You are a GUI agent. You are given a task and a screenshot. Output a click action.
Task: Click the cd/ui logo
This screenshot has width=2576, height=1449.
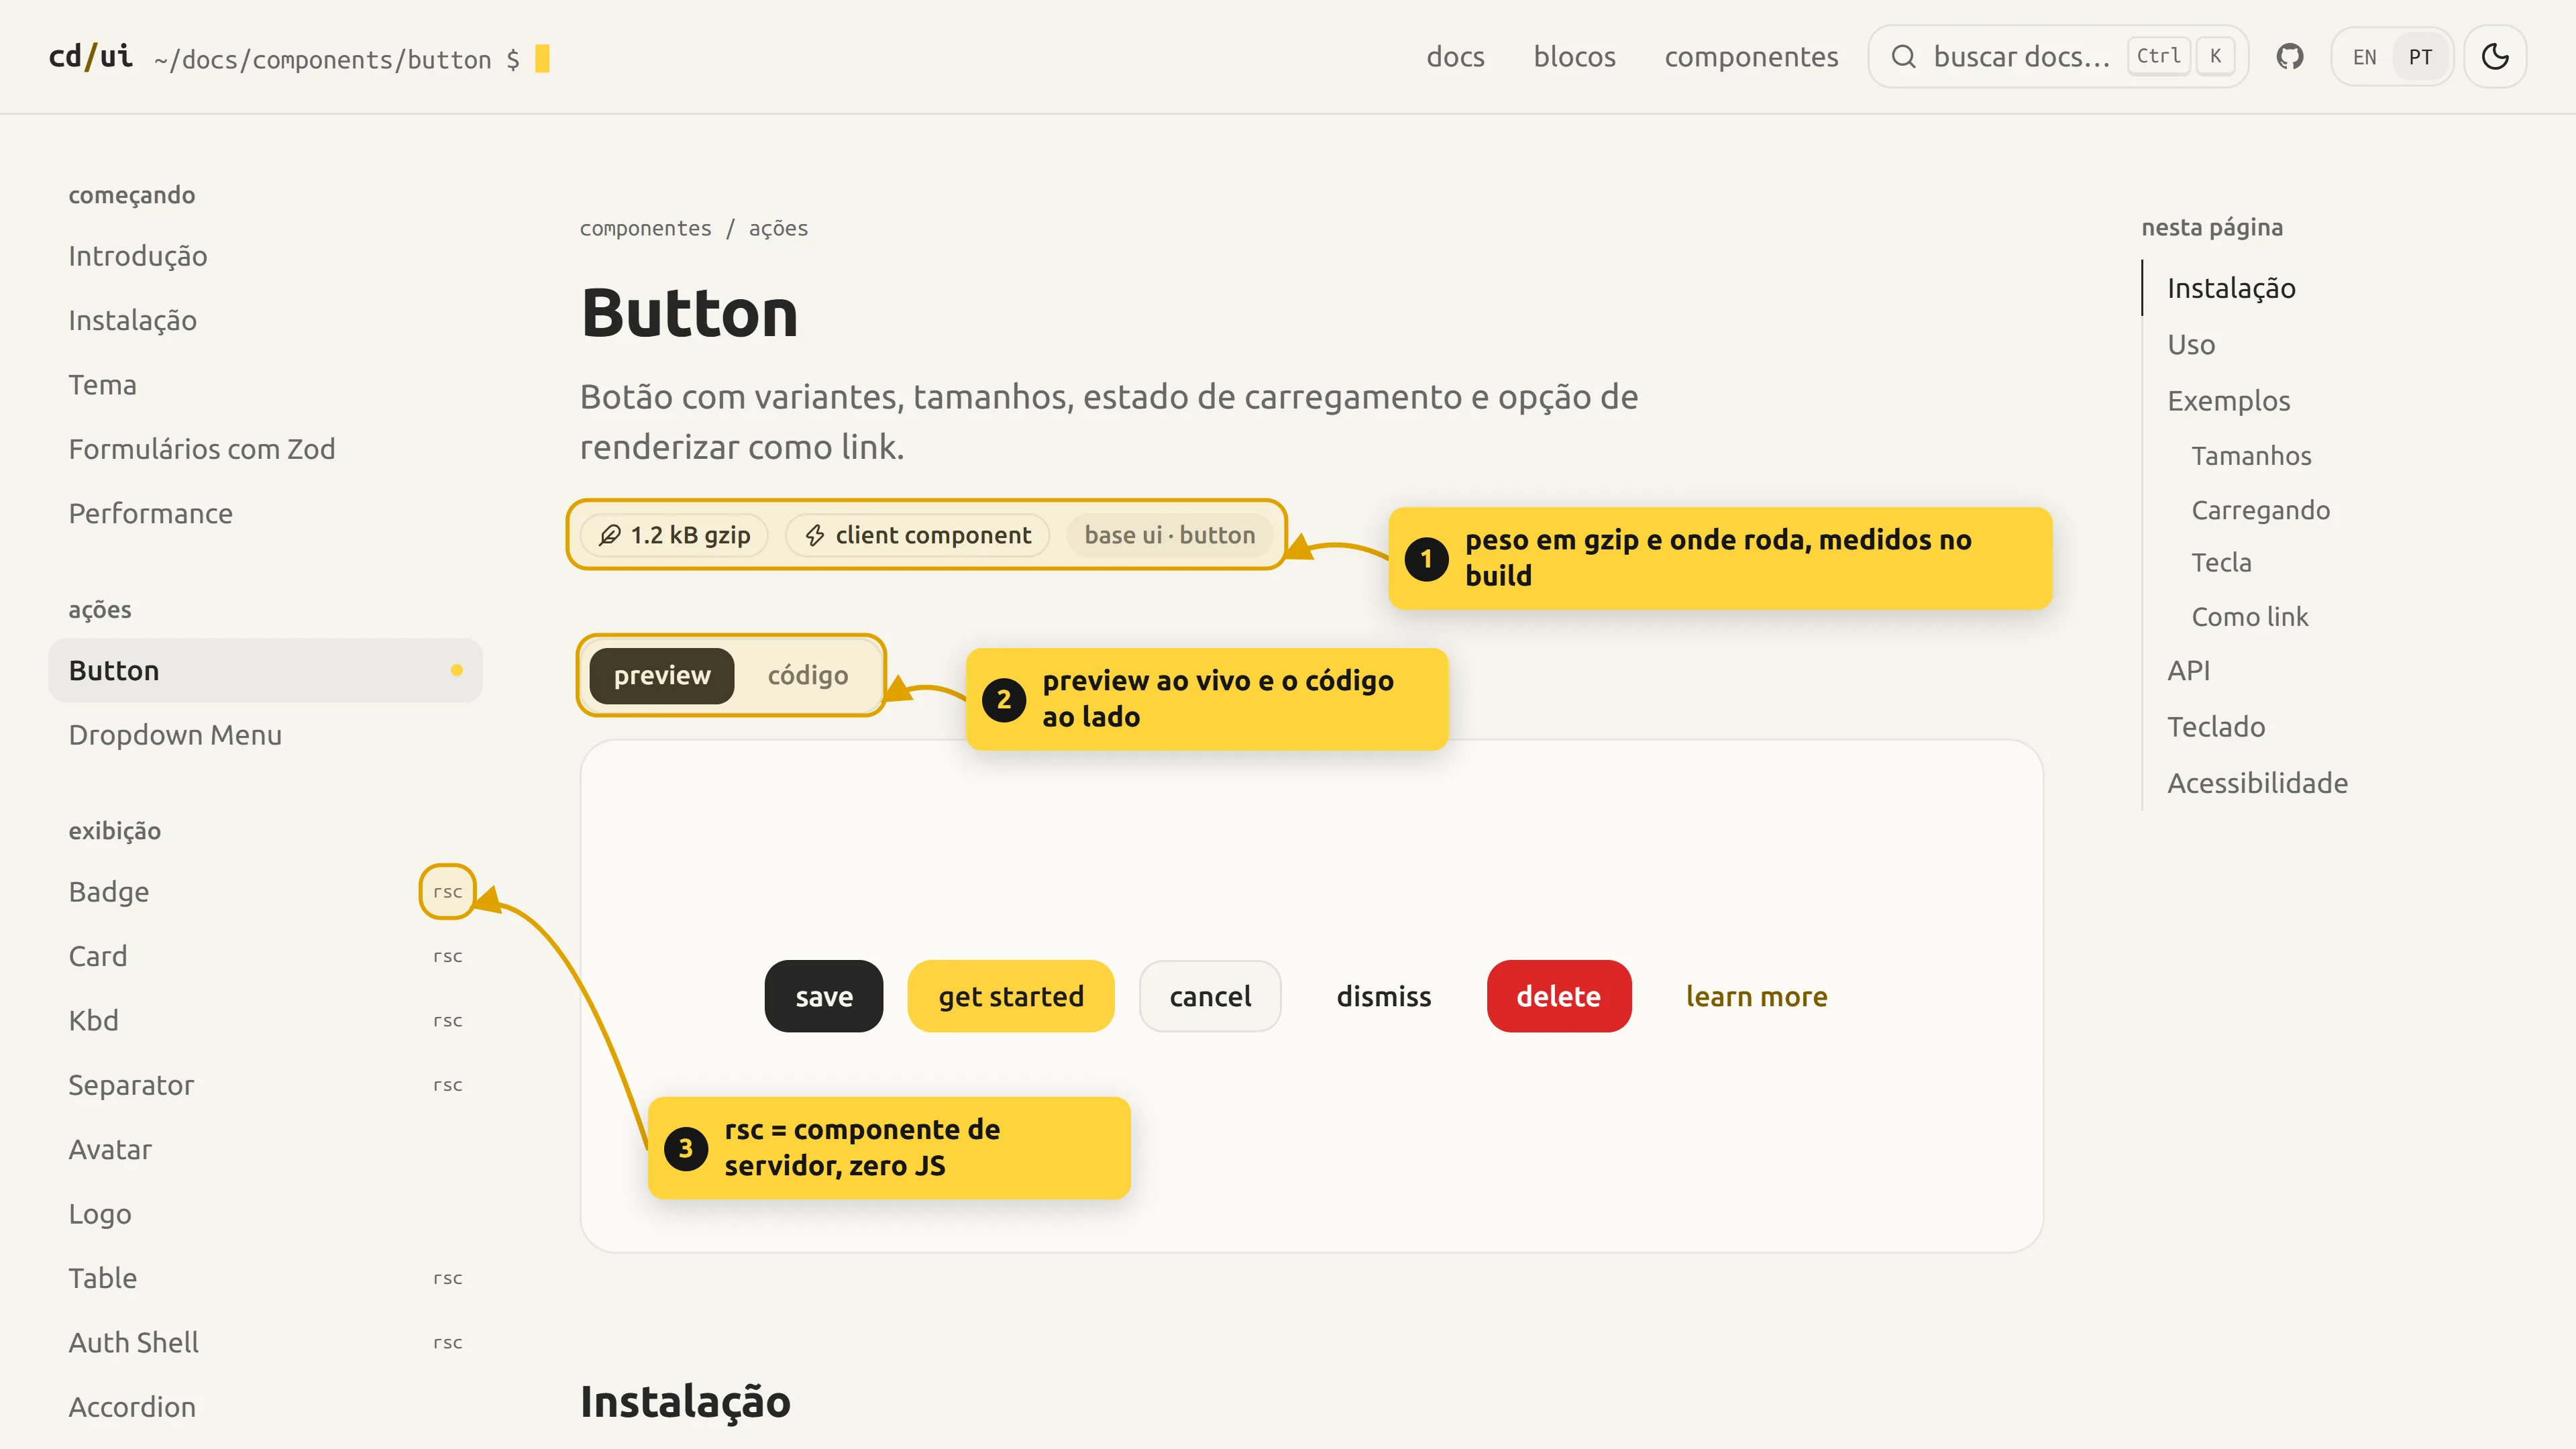91,57
